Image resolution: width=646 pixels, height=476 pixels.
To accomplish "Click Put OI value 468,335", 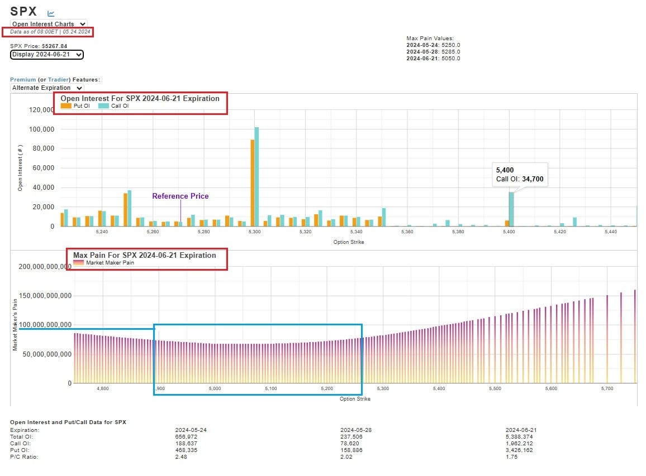I will click(x=186, y=450).
